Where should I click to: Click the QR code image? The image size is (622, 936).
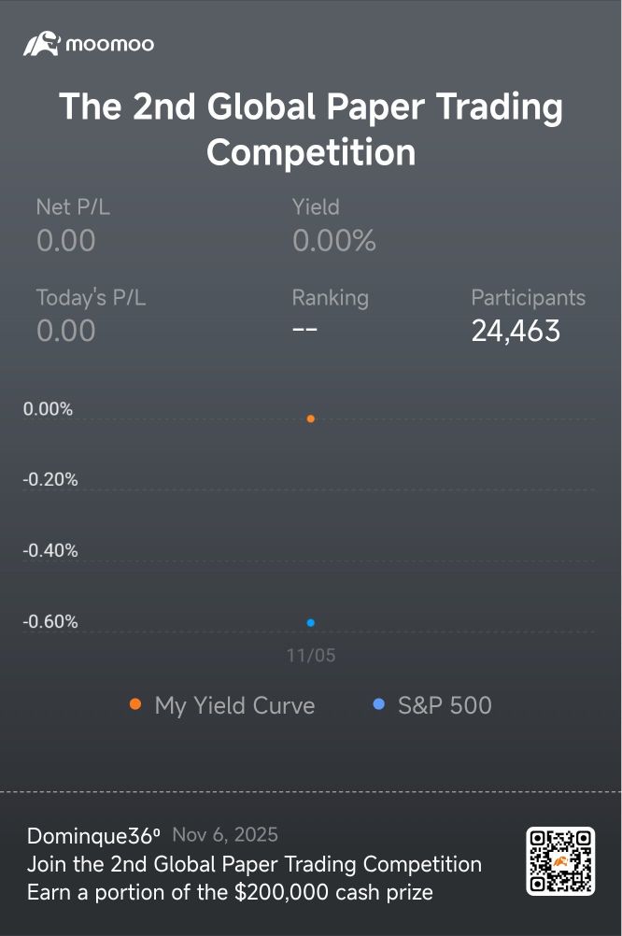coord(560,861)
